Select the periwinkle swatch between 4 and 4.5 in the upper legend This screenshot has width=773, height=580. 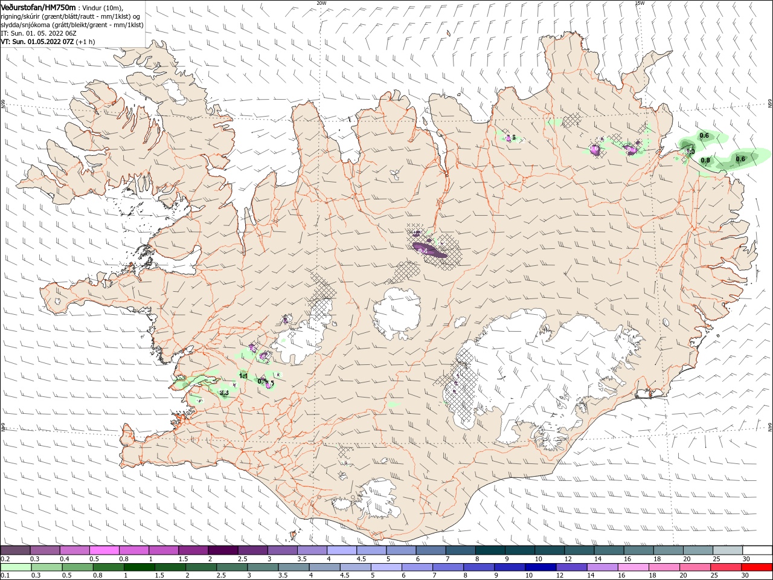[342, 550]
